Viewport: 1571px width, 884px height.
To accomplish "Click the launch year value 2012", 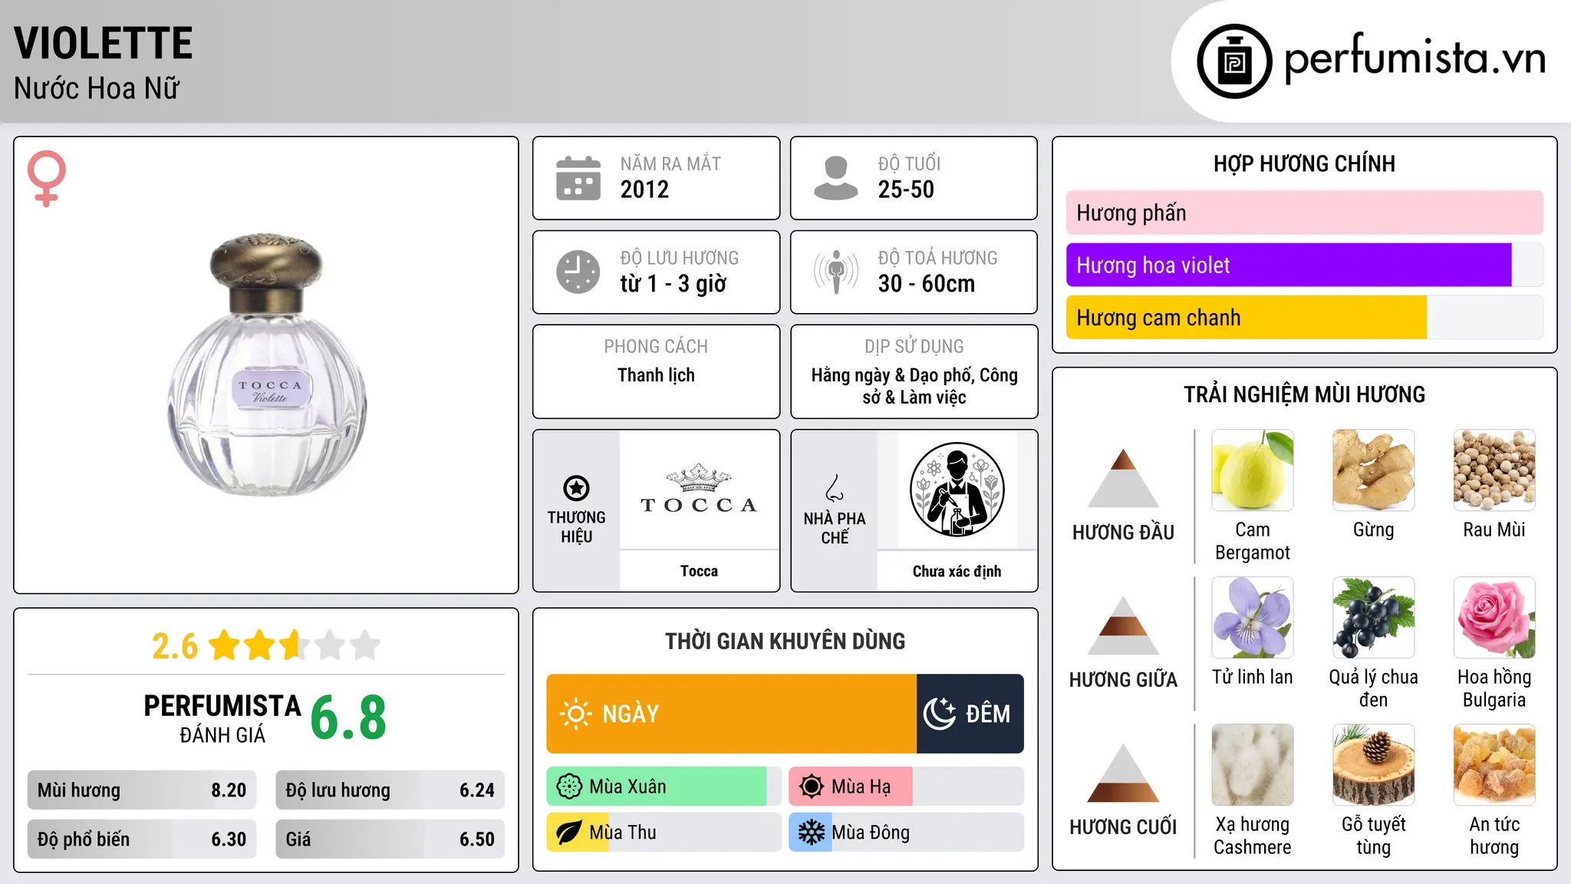I will (x=644, y=190).
